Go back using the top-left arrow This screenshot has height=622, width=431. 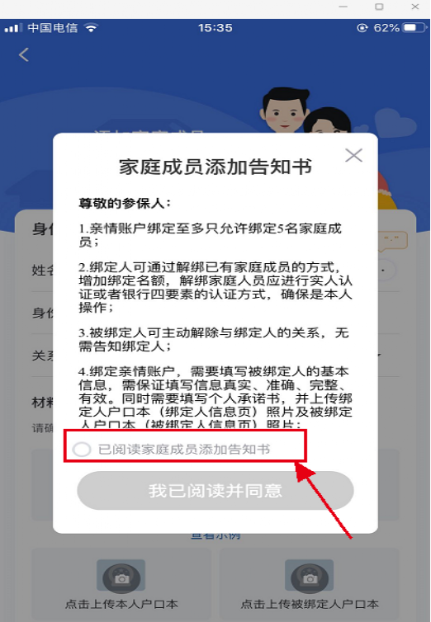tap(24, 54)
